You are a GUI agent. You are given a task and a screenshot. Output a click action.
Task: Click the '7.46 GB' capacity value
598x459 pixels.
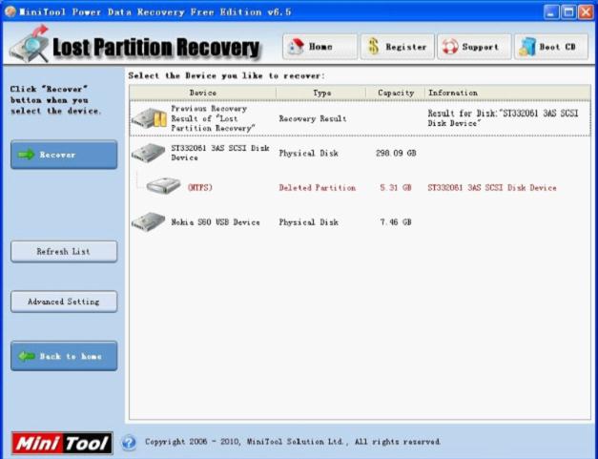click(396, 222)
